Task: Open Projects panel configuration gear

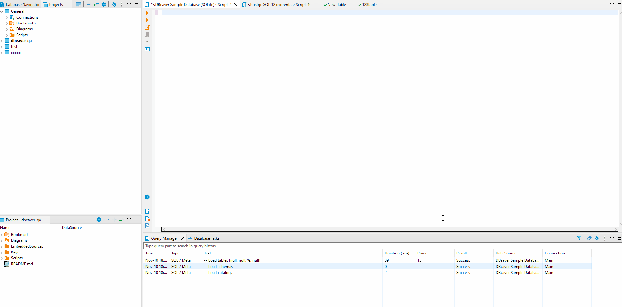Action: click(104, 4)
